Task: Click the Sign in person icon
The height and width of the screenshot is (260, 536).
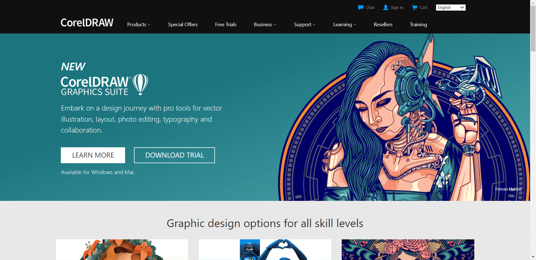Action: tap(386, 8)
